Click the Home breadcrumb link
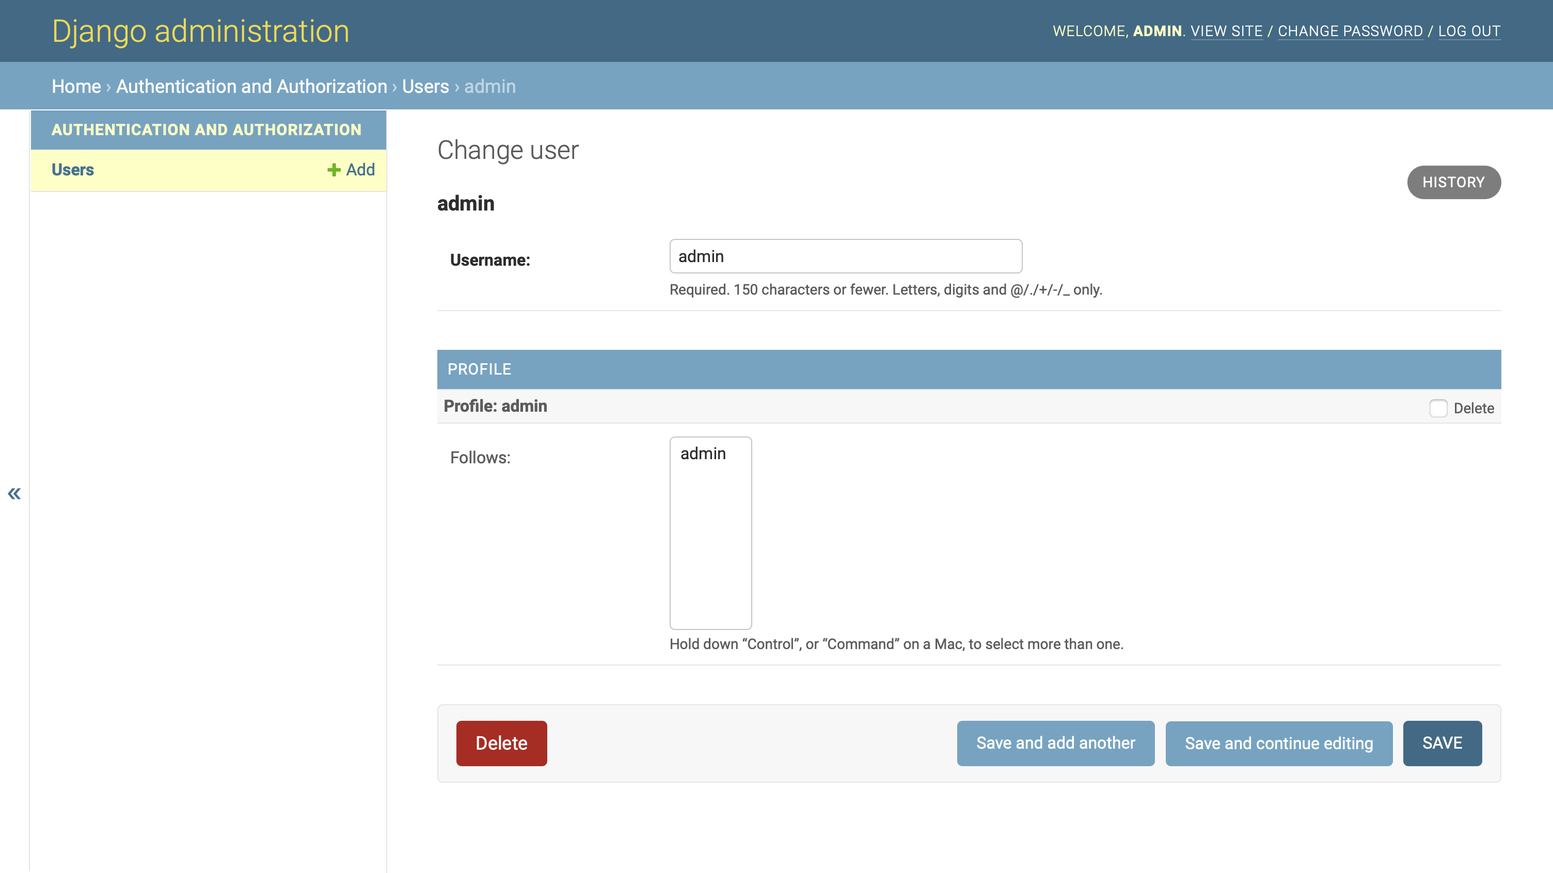The width and height of the screenshot is (1553, 873). pyautogui.click(x=76, y=86)
